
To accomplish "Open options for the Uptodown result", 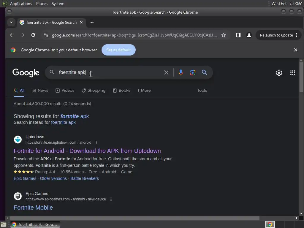I will [x=96, y=142].
